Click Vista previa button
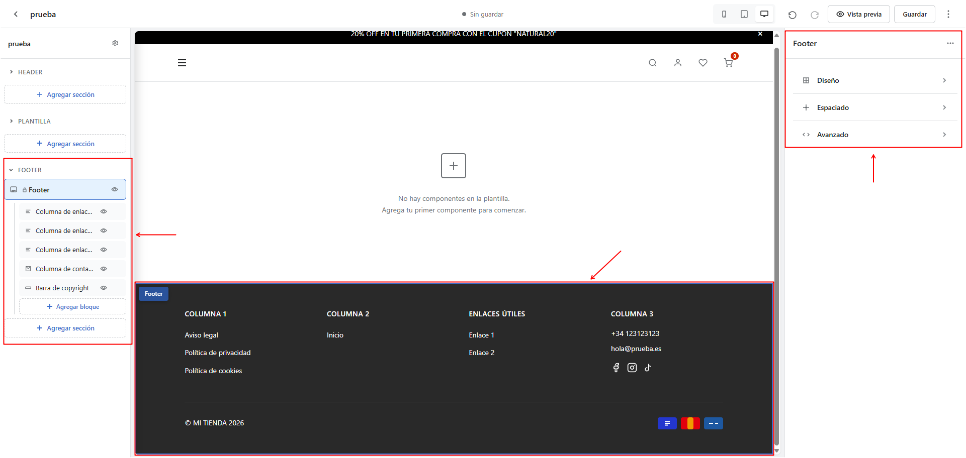Viewport: 966px width, 458px height. pyautogui.click(x=859, y=14)
